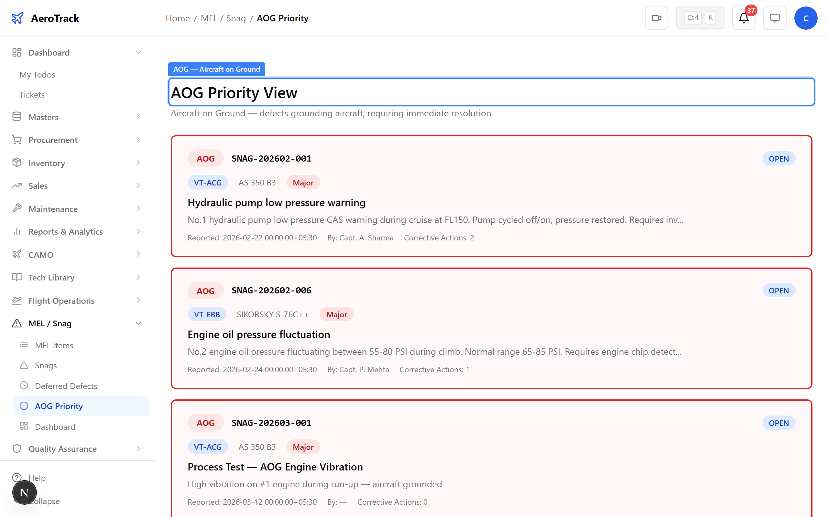The image size is (828, 517).
Task: Collapse the MEL / Snag section
Action: (x=138, y=323)
